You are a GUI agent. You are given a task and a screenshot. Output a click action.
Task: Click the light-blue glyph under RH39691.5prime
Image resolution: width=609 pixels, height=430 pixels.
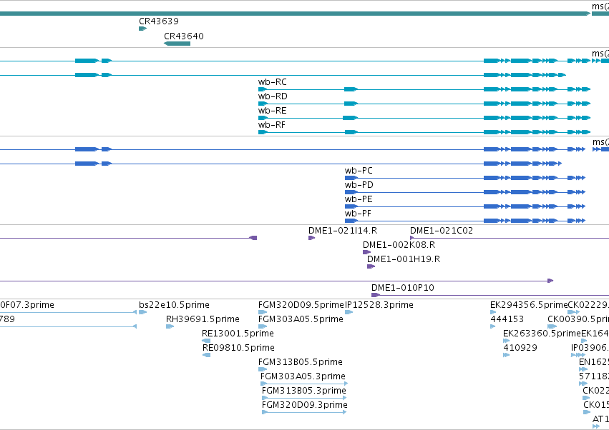[x=170, y=326]
